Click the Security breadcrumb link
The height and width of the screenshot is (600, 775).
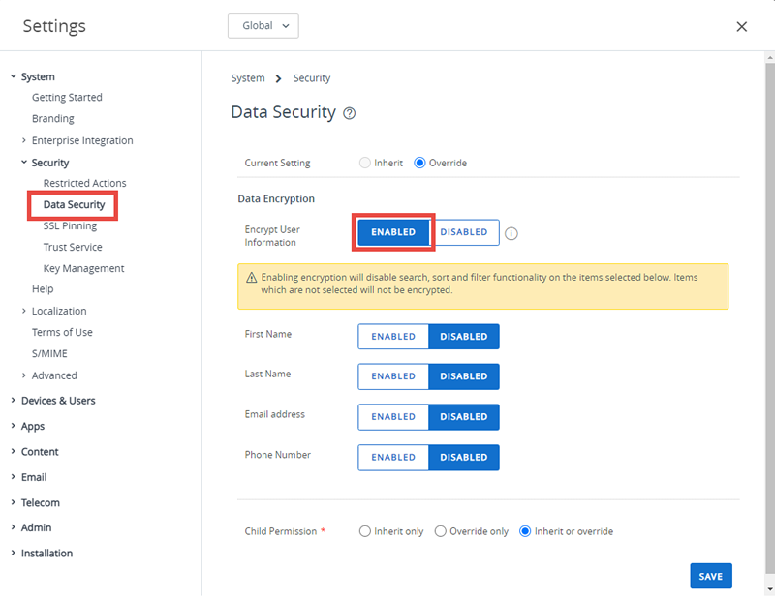pos(312,78)
